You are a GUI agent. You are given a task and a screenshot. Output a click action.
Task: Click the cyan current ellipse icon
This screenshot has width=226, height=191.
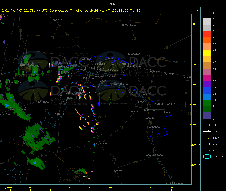[x=207, y=156]
